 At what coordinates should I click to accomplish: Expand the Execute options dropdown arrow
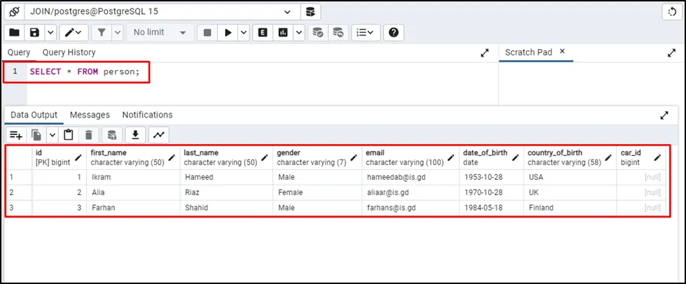243,32
